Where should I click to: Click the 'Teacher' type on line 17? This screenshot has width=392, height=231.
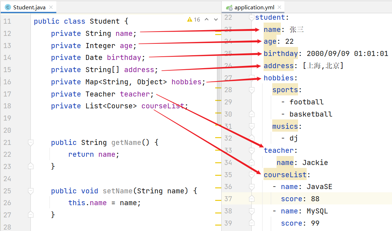(100, 94)
